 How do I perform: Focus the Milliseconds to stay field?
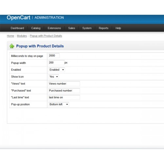tap(54, 56)
